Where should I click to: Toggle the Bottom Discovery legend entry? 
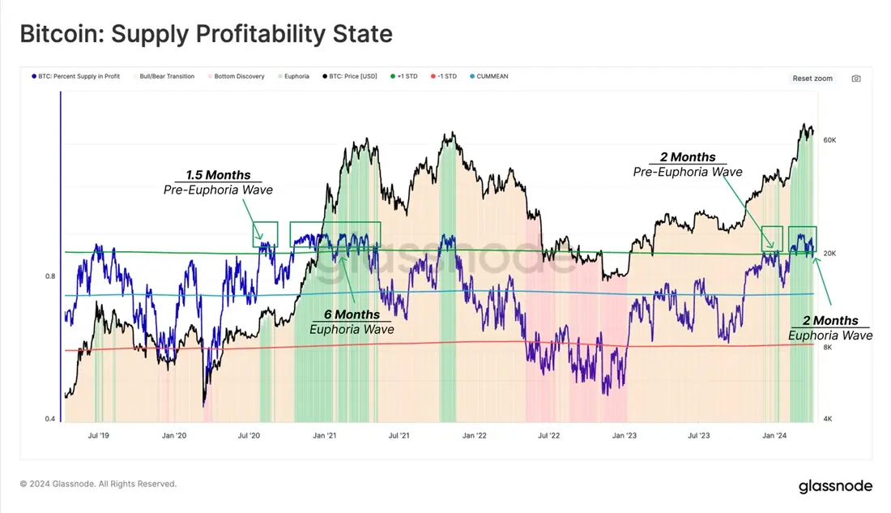tap(237, 76)
